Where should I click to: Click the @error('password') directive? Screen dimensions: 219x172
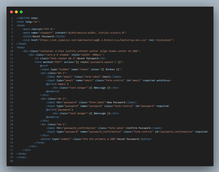[x=59, y=110]
